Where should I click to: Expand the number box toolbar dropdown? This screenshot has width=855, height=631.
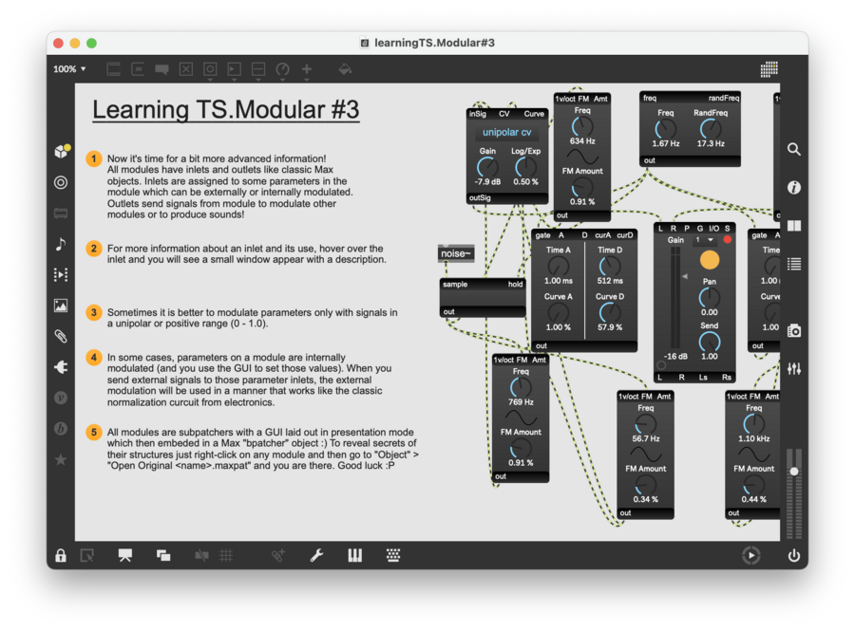click(235, 80)
